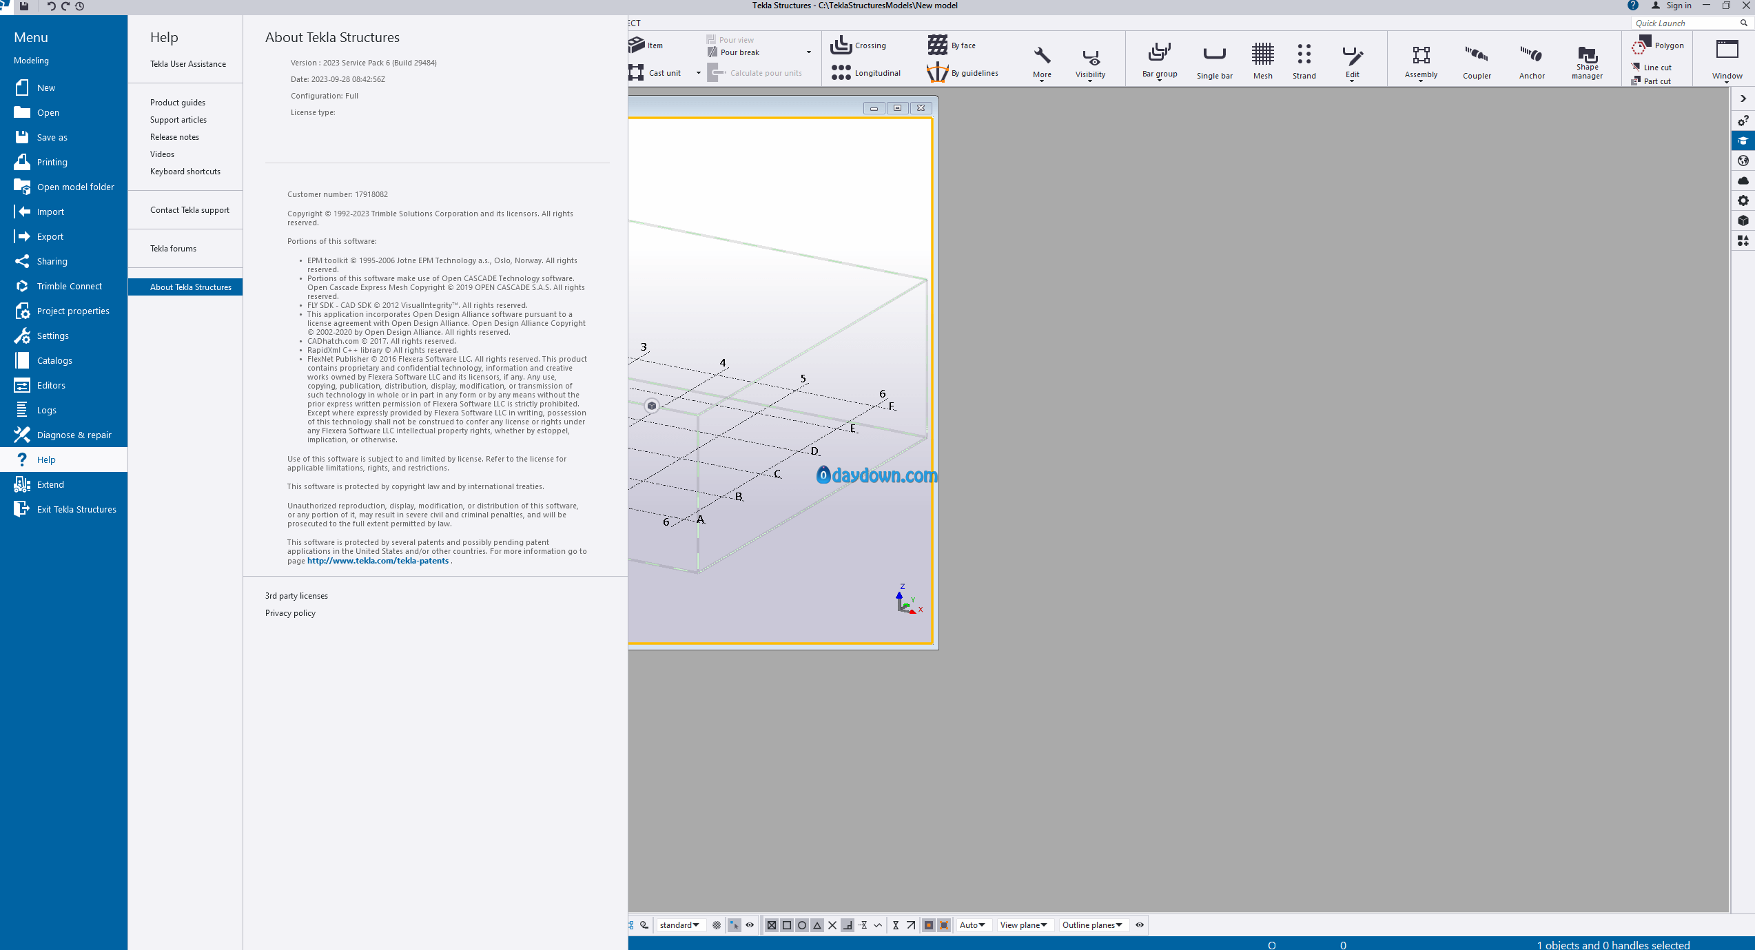This screenshot has height=950, width=1755.
Task: Select the Strand tool
Action: [1304, 61]
